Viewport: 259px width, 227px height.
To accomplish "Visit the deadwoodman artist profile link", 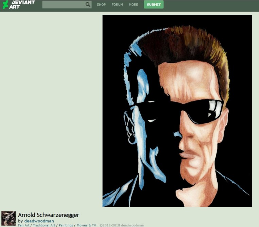I will [x=39, y=221].
